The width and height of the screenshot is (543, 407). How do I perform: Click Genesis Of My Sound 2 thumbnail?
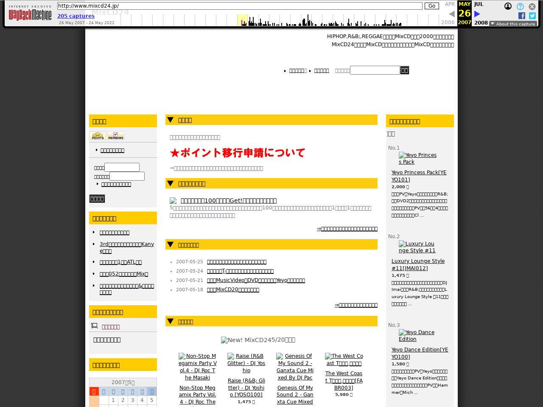coord(295,367)
